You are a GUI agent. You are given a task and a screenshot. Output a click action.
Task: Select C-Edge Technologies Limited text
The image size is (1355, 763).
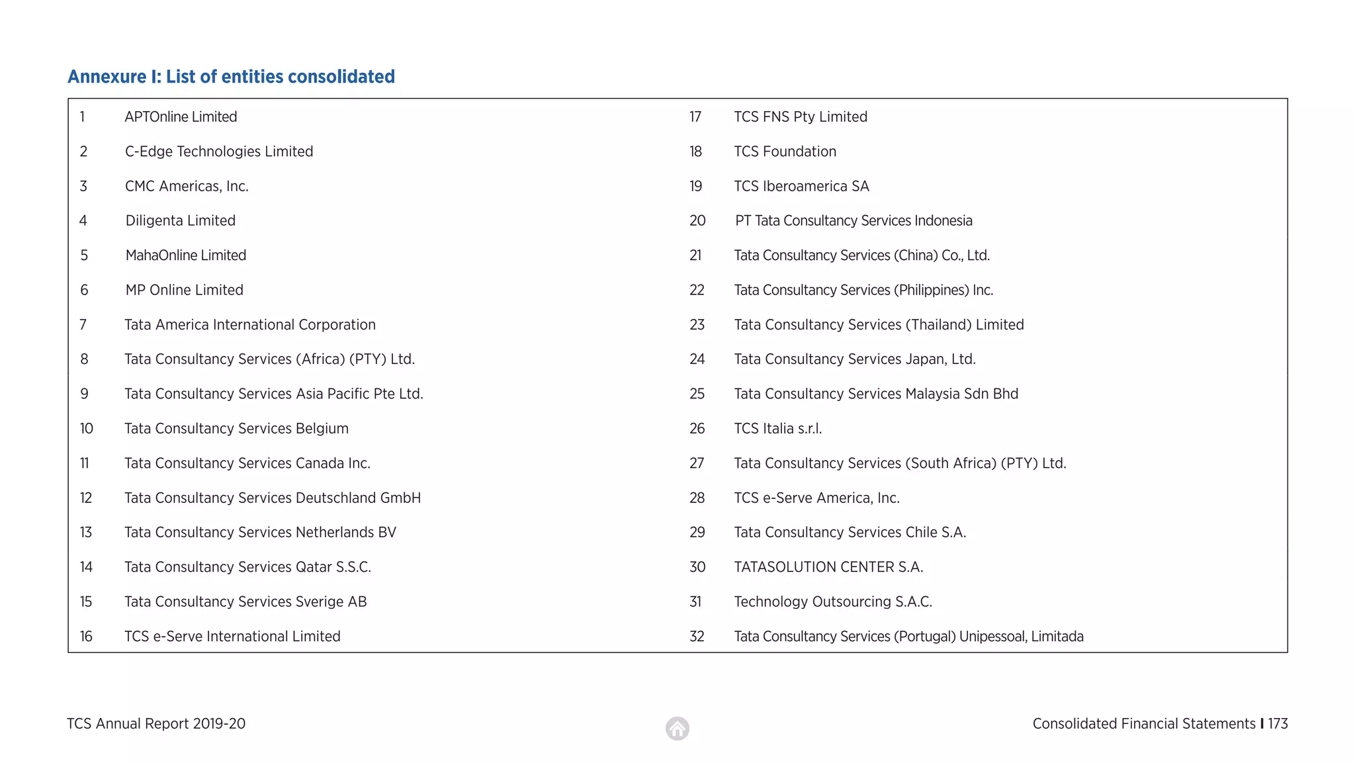219,152
